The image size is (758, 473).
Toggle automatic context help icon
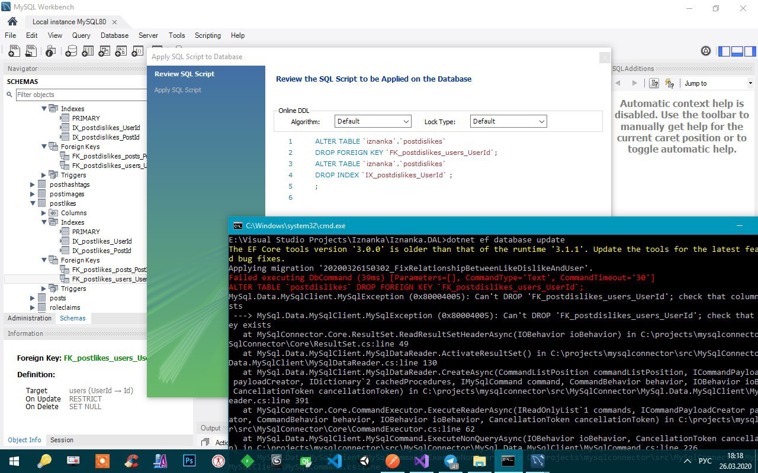[x=670, y=83]
